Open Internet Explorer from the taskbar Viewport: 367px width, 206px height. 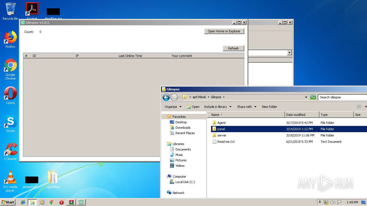23,202
